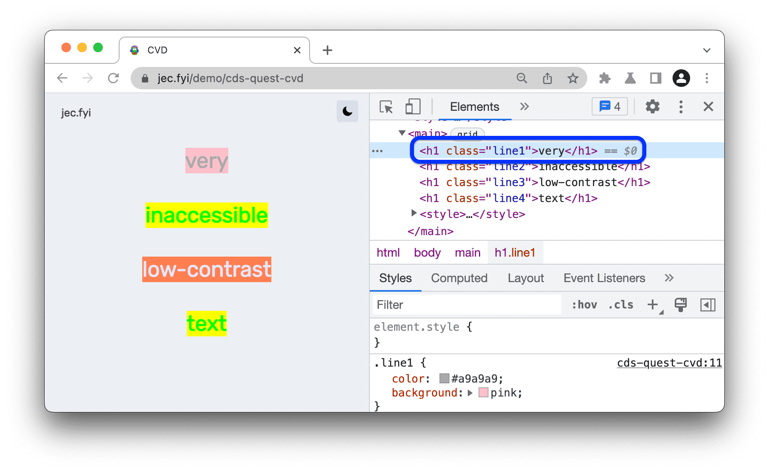Viewport: 769px width, 471px height.
Task: Click the .cls toggle in Styles panel
Action: (x=622, y=304)
